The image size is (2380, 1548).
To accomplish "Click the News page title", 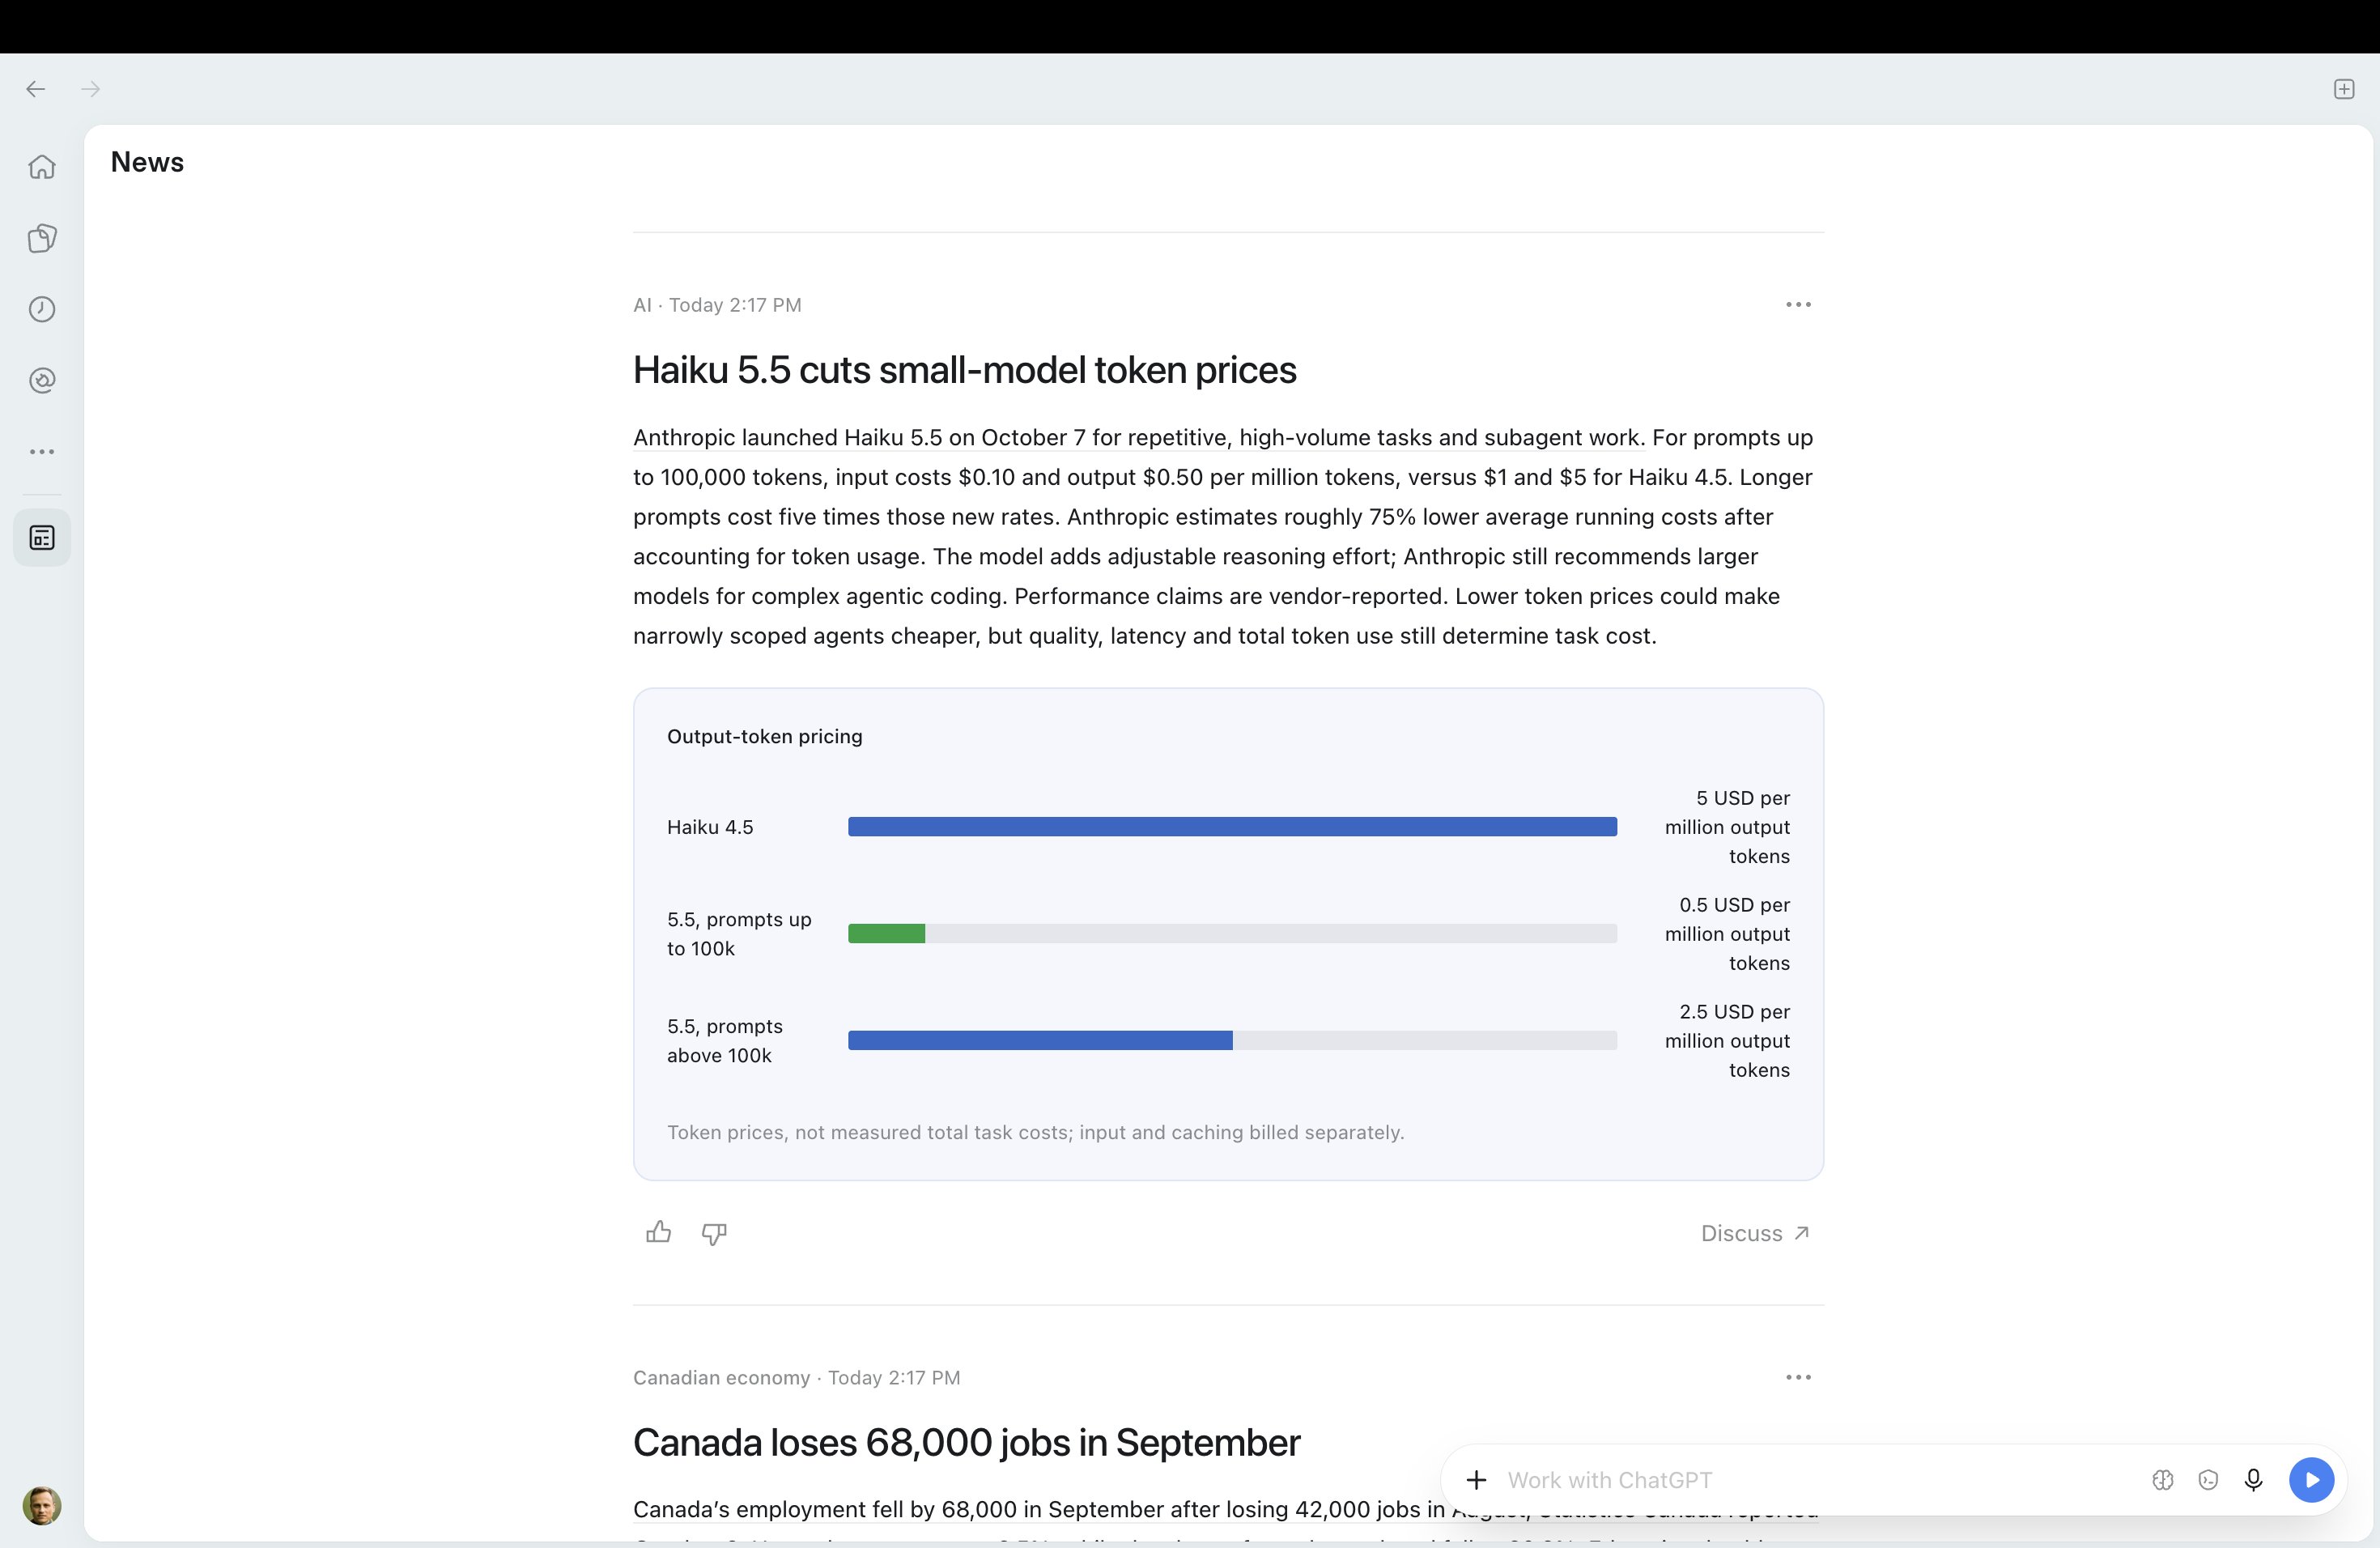I will pyautogui.click(x=147, y=162).
